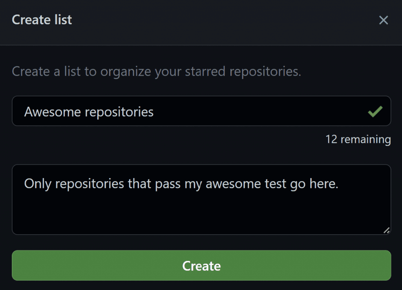Click the "12 remaining" character counter
This screenshot has width=402, height=290.
(x=358, y=139)
